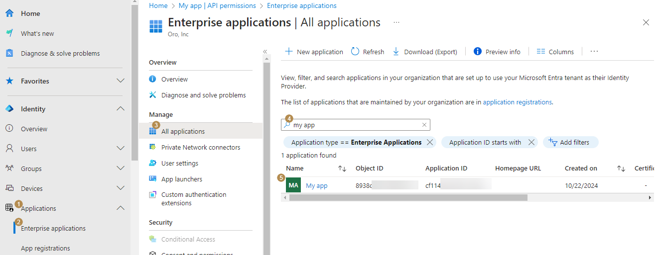
Task: Click the New application plus icon
Action: tap(288, 52)
